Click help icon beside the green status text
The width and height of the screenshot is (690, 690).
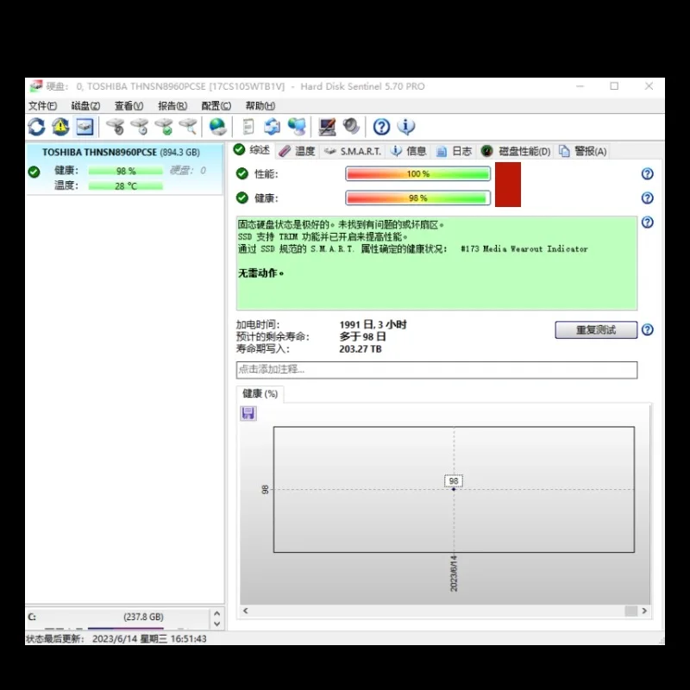click(x=648, y=223)
